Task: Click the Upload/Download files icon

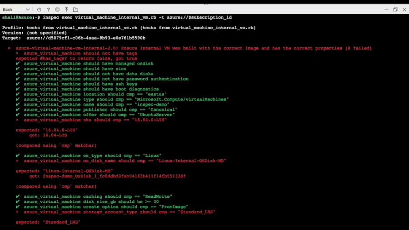Action: click(x=66, y=10)
